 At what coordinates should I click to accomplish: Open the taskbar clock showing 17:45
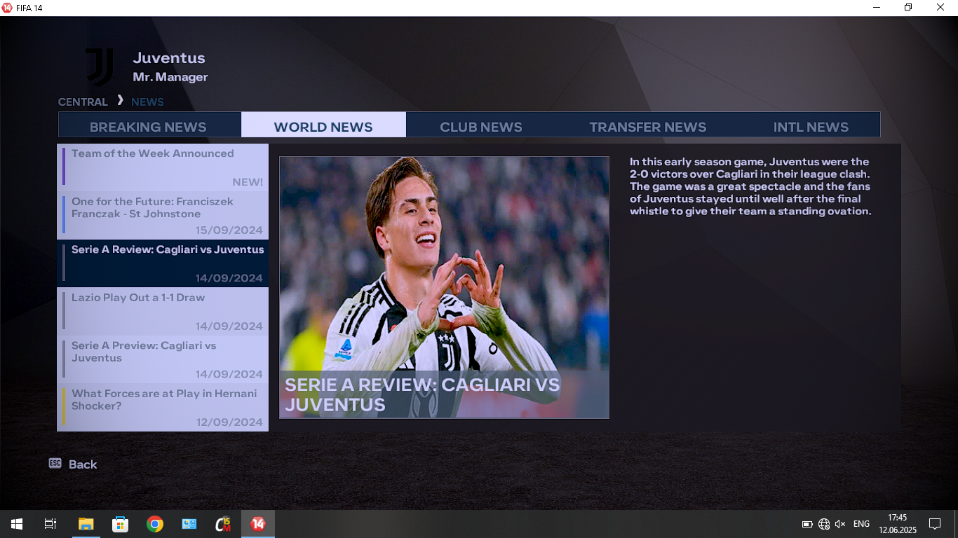click(x=898, y=524)
